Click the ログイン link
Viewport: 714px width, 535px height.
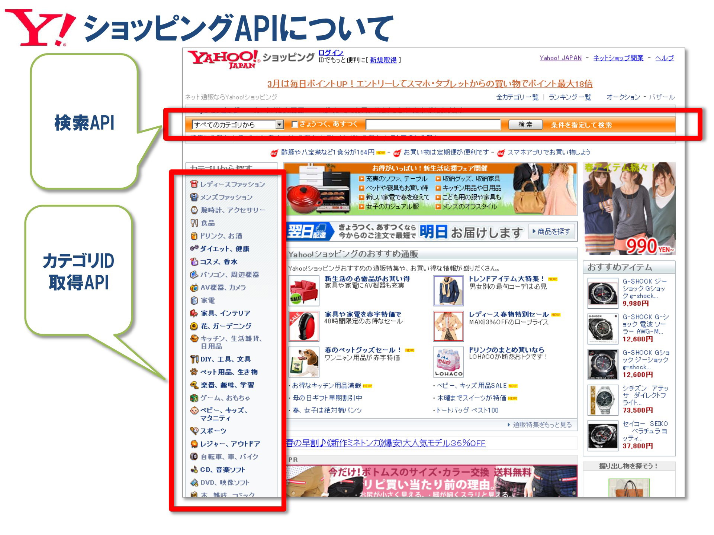coord(331,53)
